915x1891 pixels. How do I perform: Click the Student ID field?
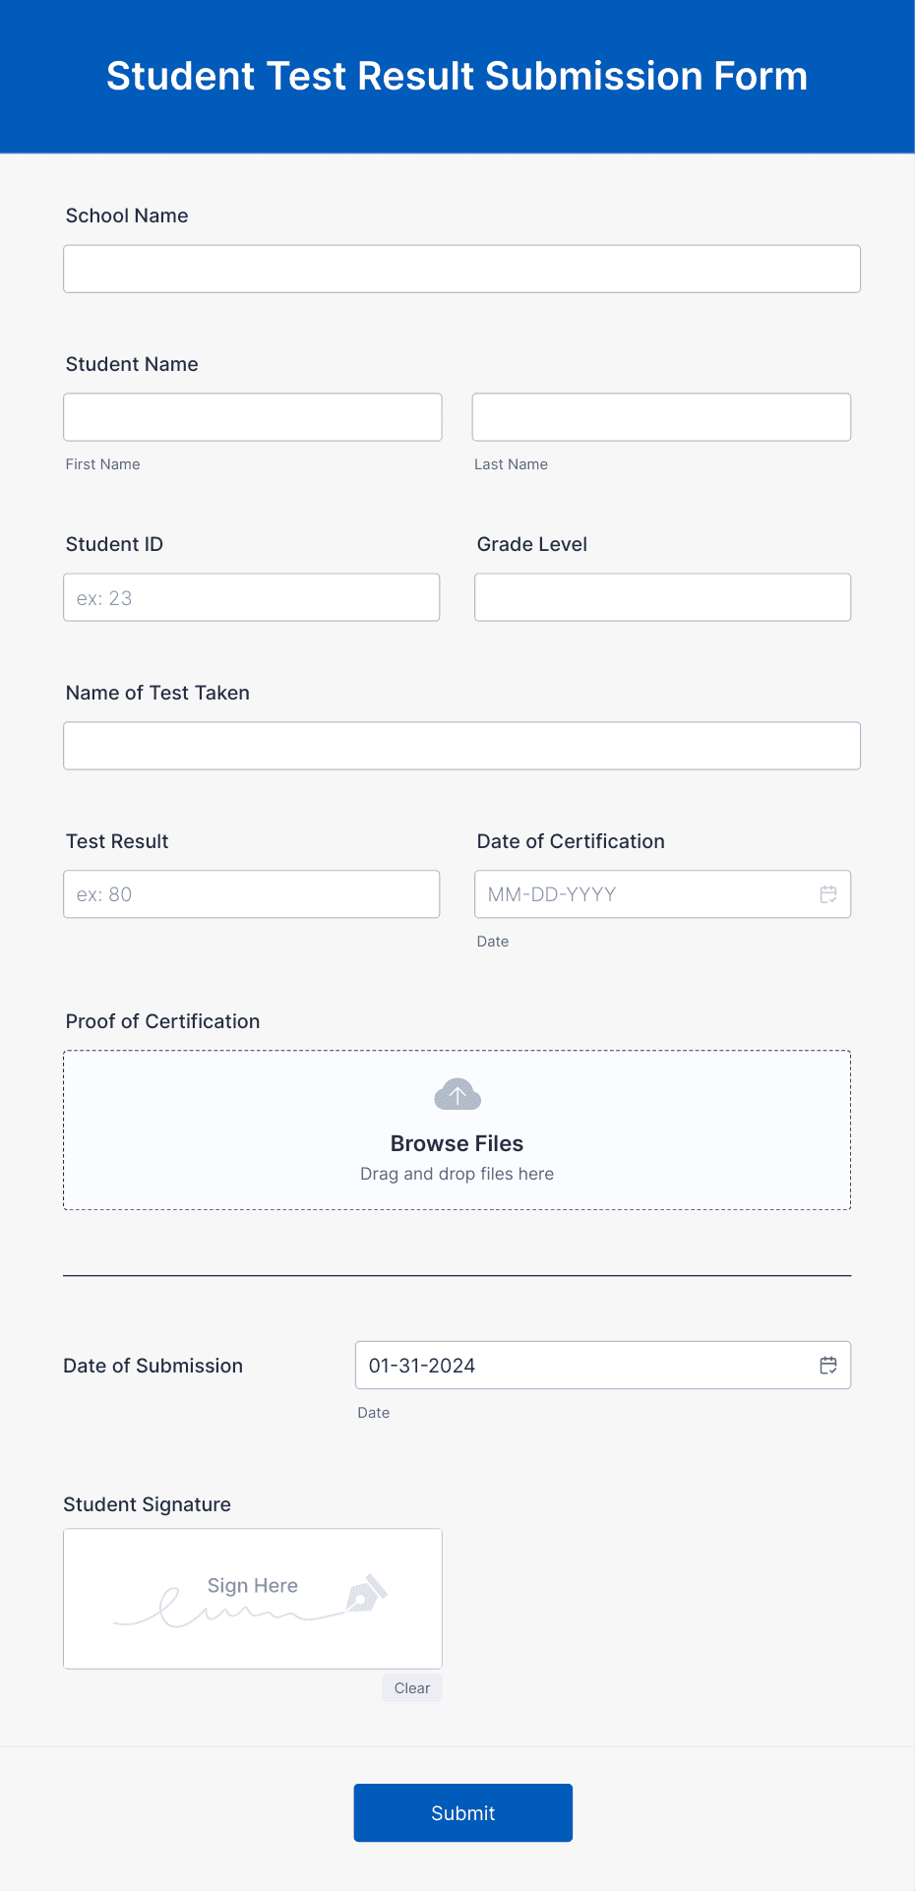point(251,596)
